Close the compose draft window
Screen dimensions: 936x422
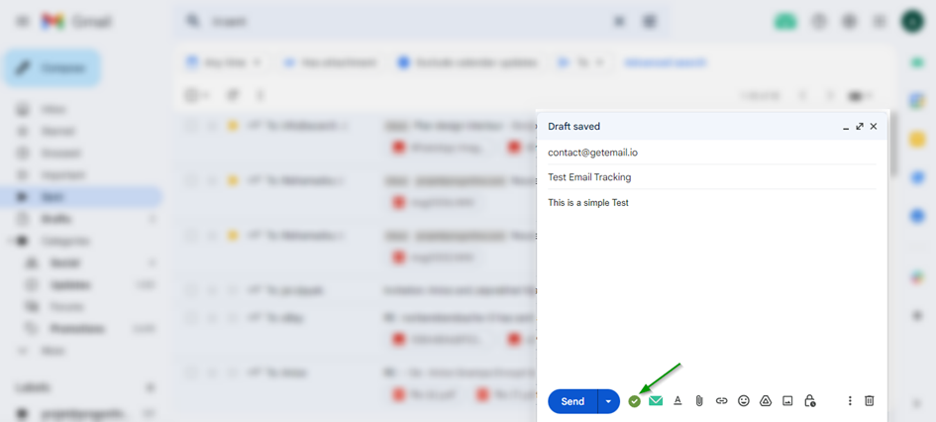point(873,127)
